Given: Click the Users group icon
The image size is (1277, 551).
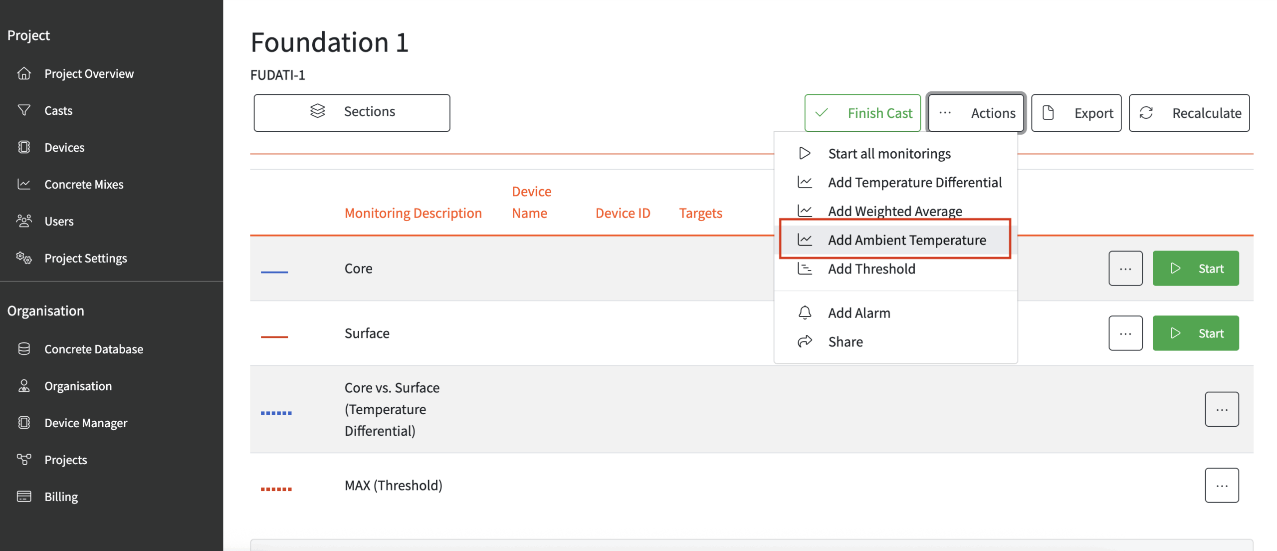Looking at the screenshot, I should click(x=23, y=221).
